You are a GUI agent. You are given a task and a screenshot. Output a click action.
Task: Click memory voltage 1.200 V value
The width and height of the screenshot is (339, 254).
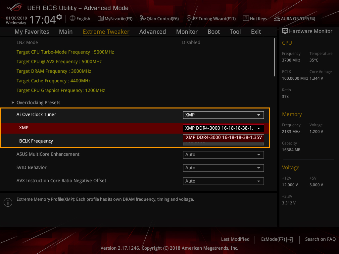pos(316,132)
